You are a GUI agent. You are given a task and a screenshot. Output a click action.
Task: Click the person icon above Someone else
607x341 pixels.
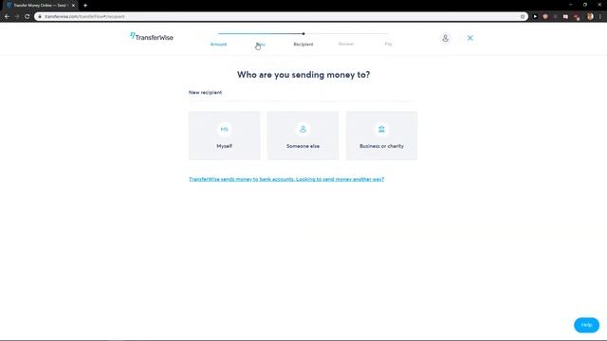(x=303, y=129)
